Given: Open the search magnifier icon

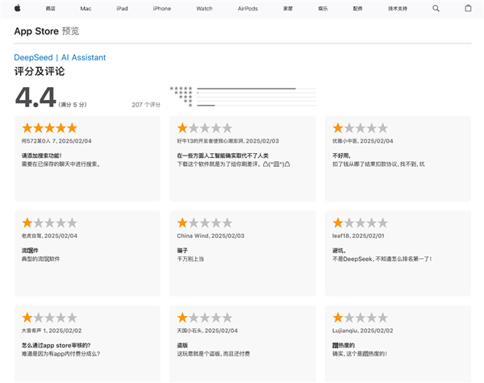Looking at the screenshot, I should point(436,8).
